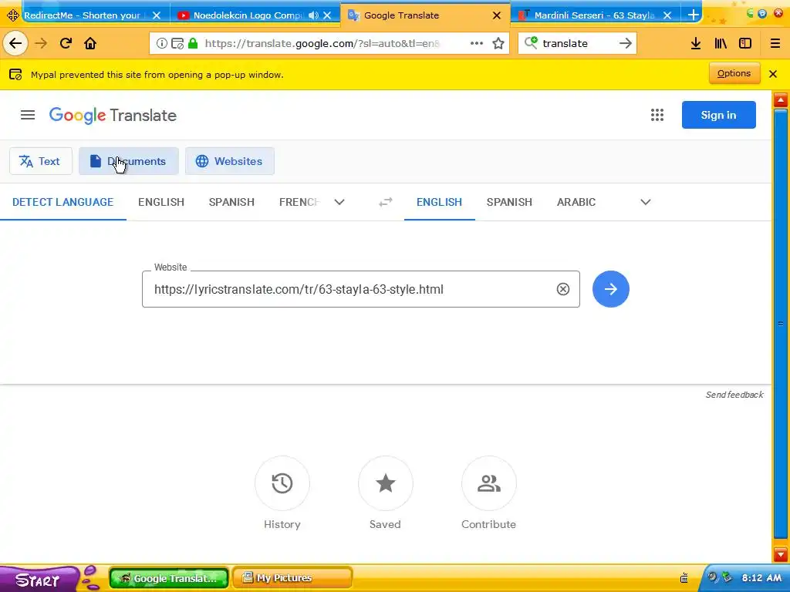Click the page scrollbar up arrow
This screenshot has width=790, height=592.
[x=781, y=100]
